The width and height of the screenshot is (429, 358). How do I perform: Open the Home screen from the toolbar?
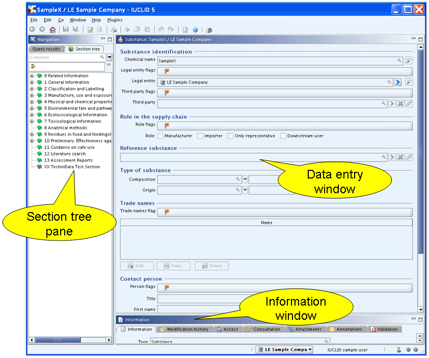coord(52,29)
